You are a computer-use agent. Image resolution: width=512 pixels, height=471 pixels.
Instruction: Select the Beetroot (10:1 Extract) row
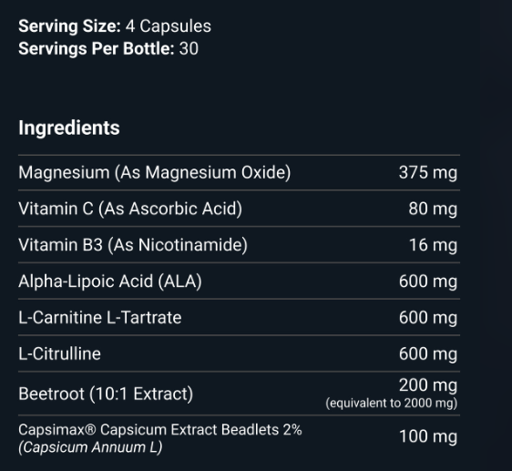(239, 394)
